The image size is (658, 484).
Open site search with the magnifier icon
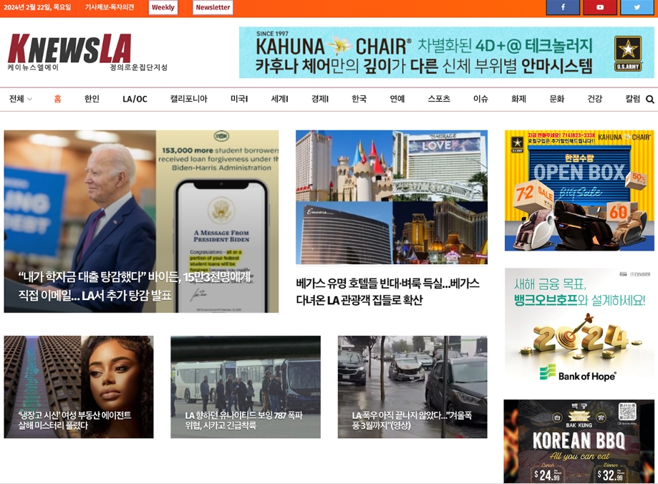tap(649, 100)
